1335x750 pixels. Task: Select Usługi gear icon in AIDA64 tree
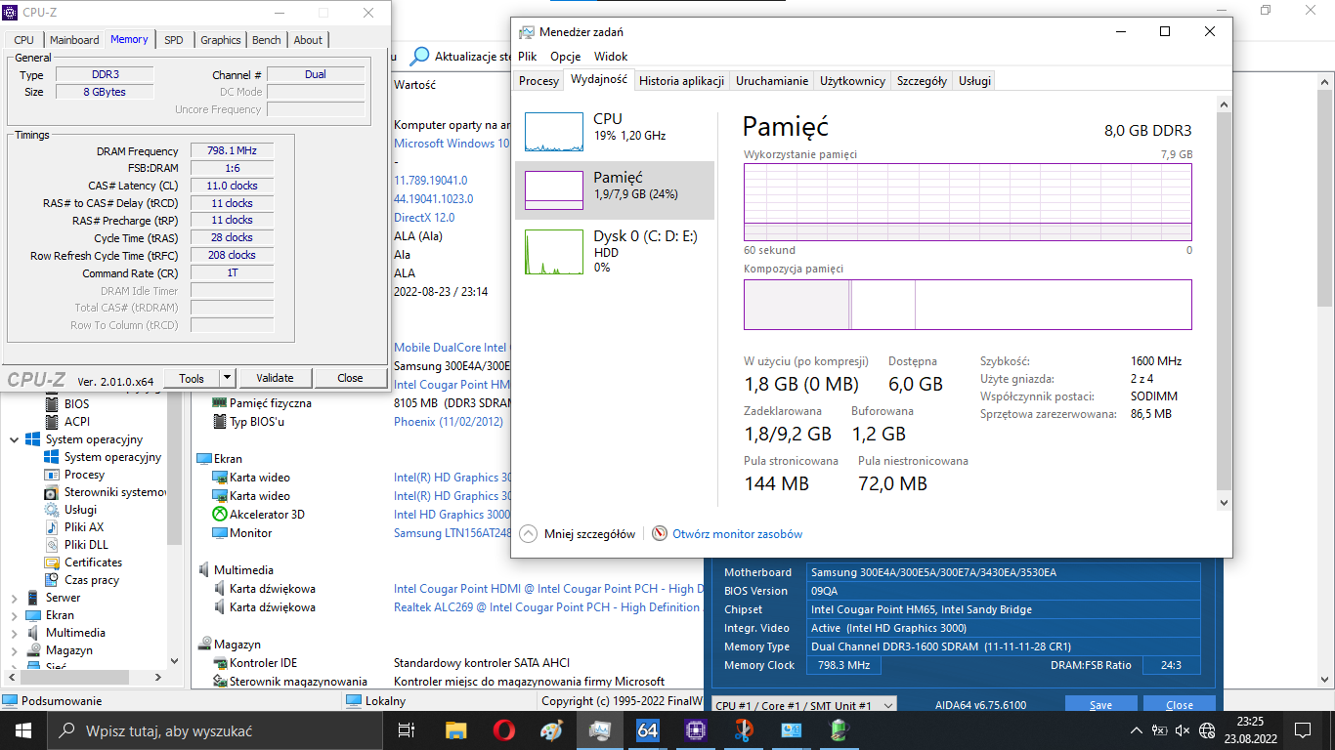click(x=51, y=510)
